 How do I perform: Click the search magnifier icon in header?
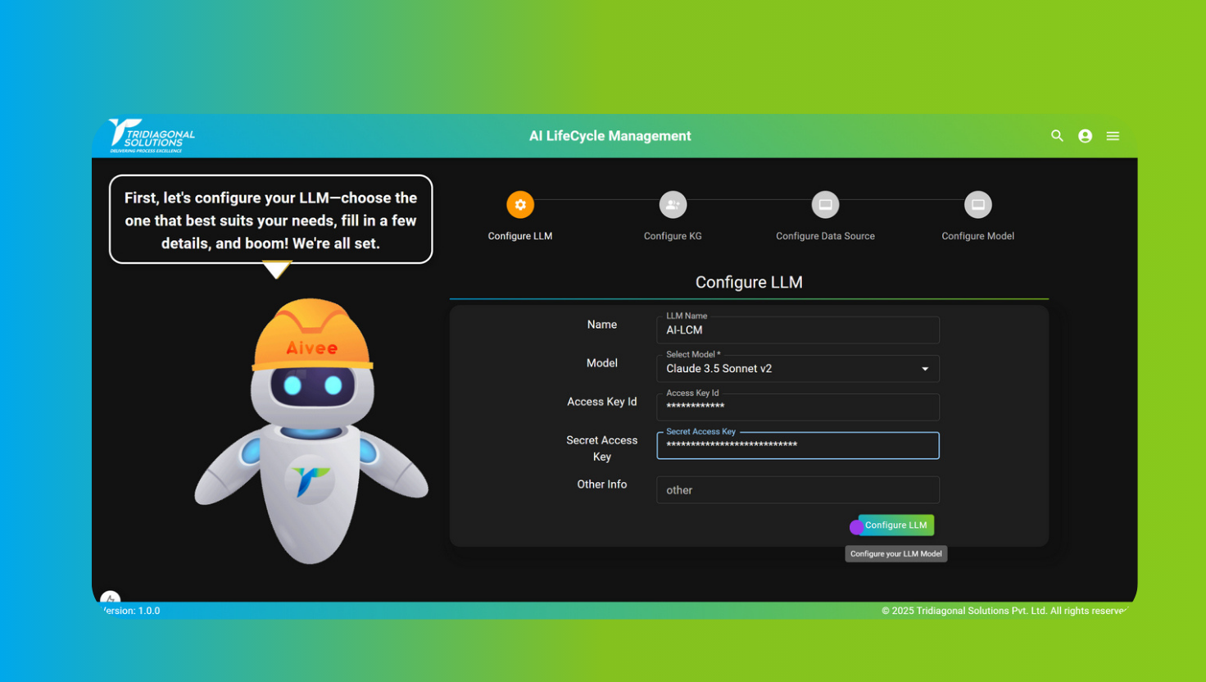(1057, 136)
